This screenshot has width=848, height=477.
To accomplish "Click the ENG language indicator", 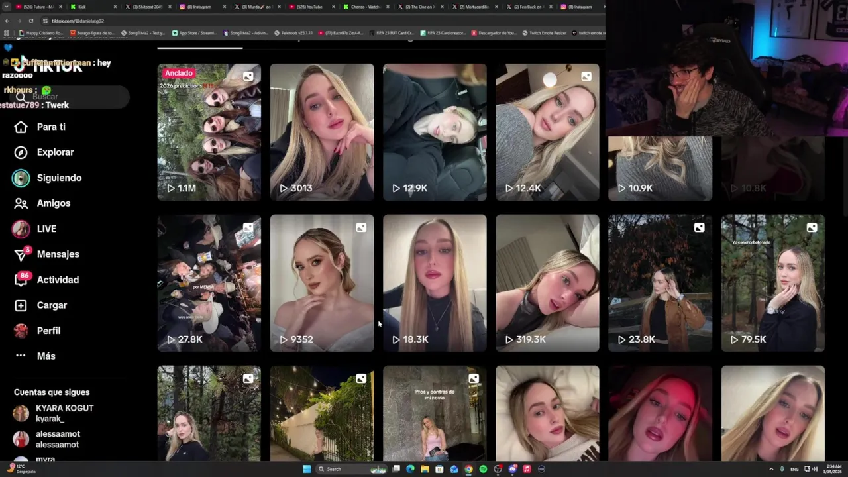I will point(794,469).
